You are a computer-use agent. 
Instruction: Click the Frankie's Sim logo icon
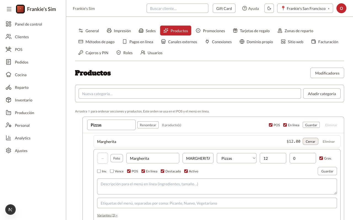(x=20, y=9)
